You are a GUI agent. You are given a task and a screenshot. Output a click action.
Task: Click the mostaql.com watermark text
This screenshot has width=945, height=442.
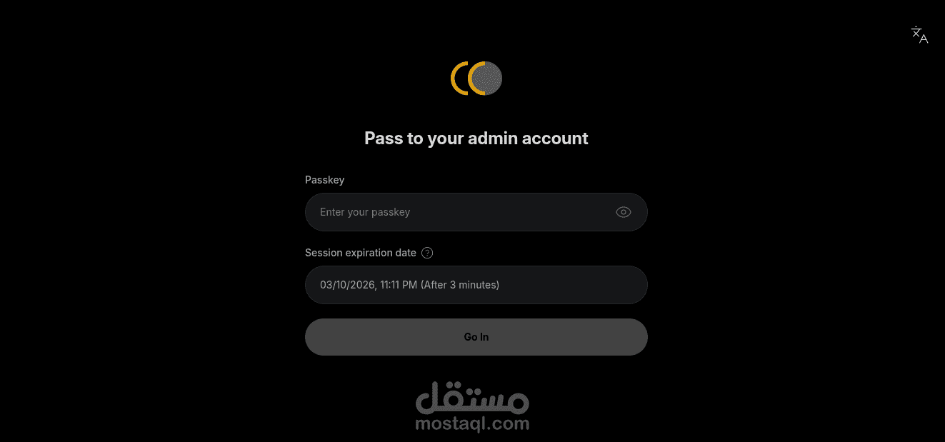coord(472,424)
